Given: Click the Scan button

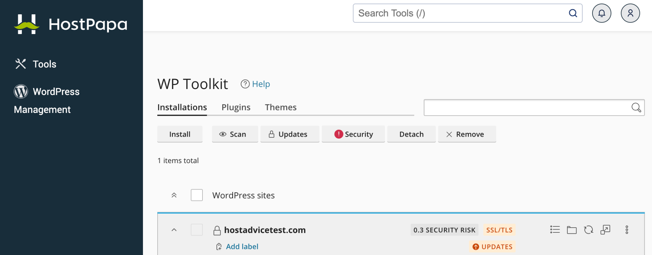Looking at the screenshot, I should [x=235, y=134].
